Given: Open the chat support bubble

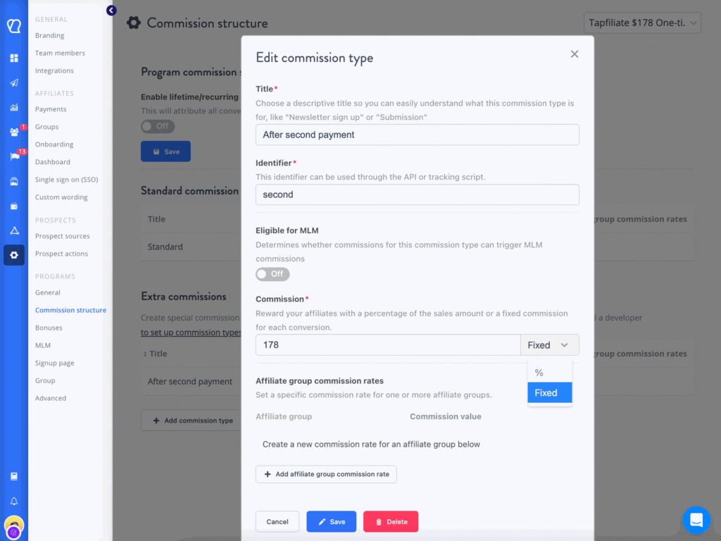Looking at the screenshot, I should [696, 520].
